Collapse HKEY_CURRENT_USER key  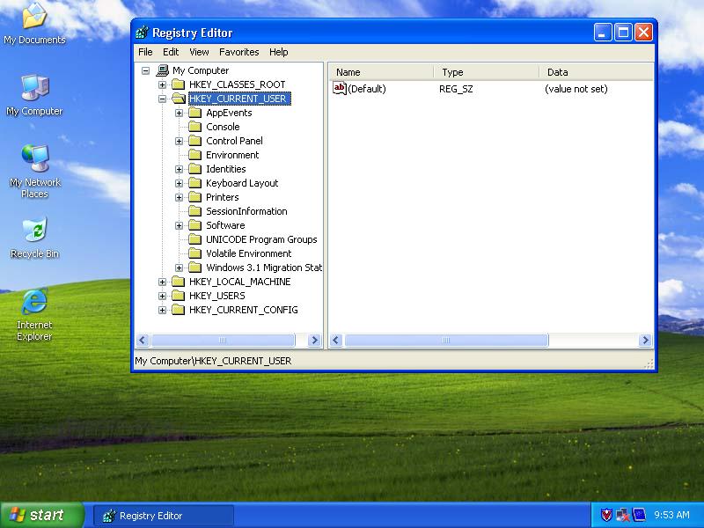[x=162, y=99]
